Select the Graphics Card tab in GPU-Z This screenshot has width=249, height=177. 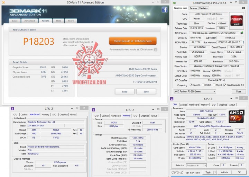tap(181, 8)
